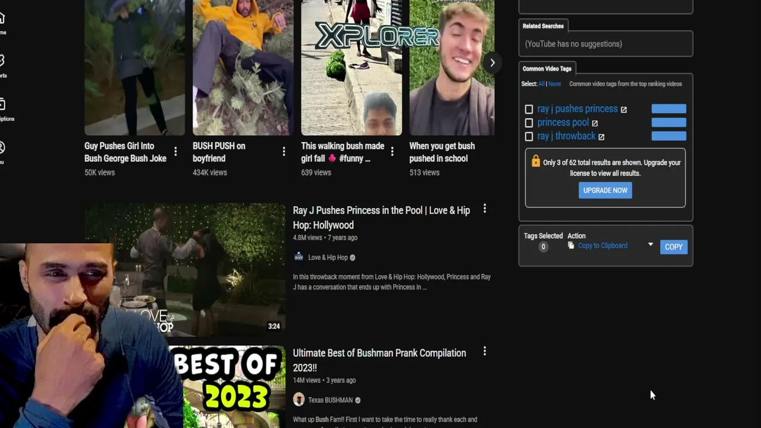
Task: Click the COPY button
Action: pos(674,247)
